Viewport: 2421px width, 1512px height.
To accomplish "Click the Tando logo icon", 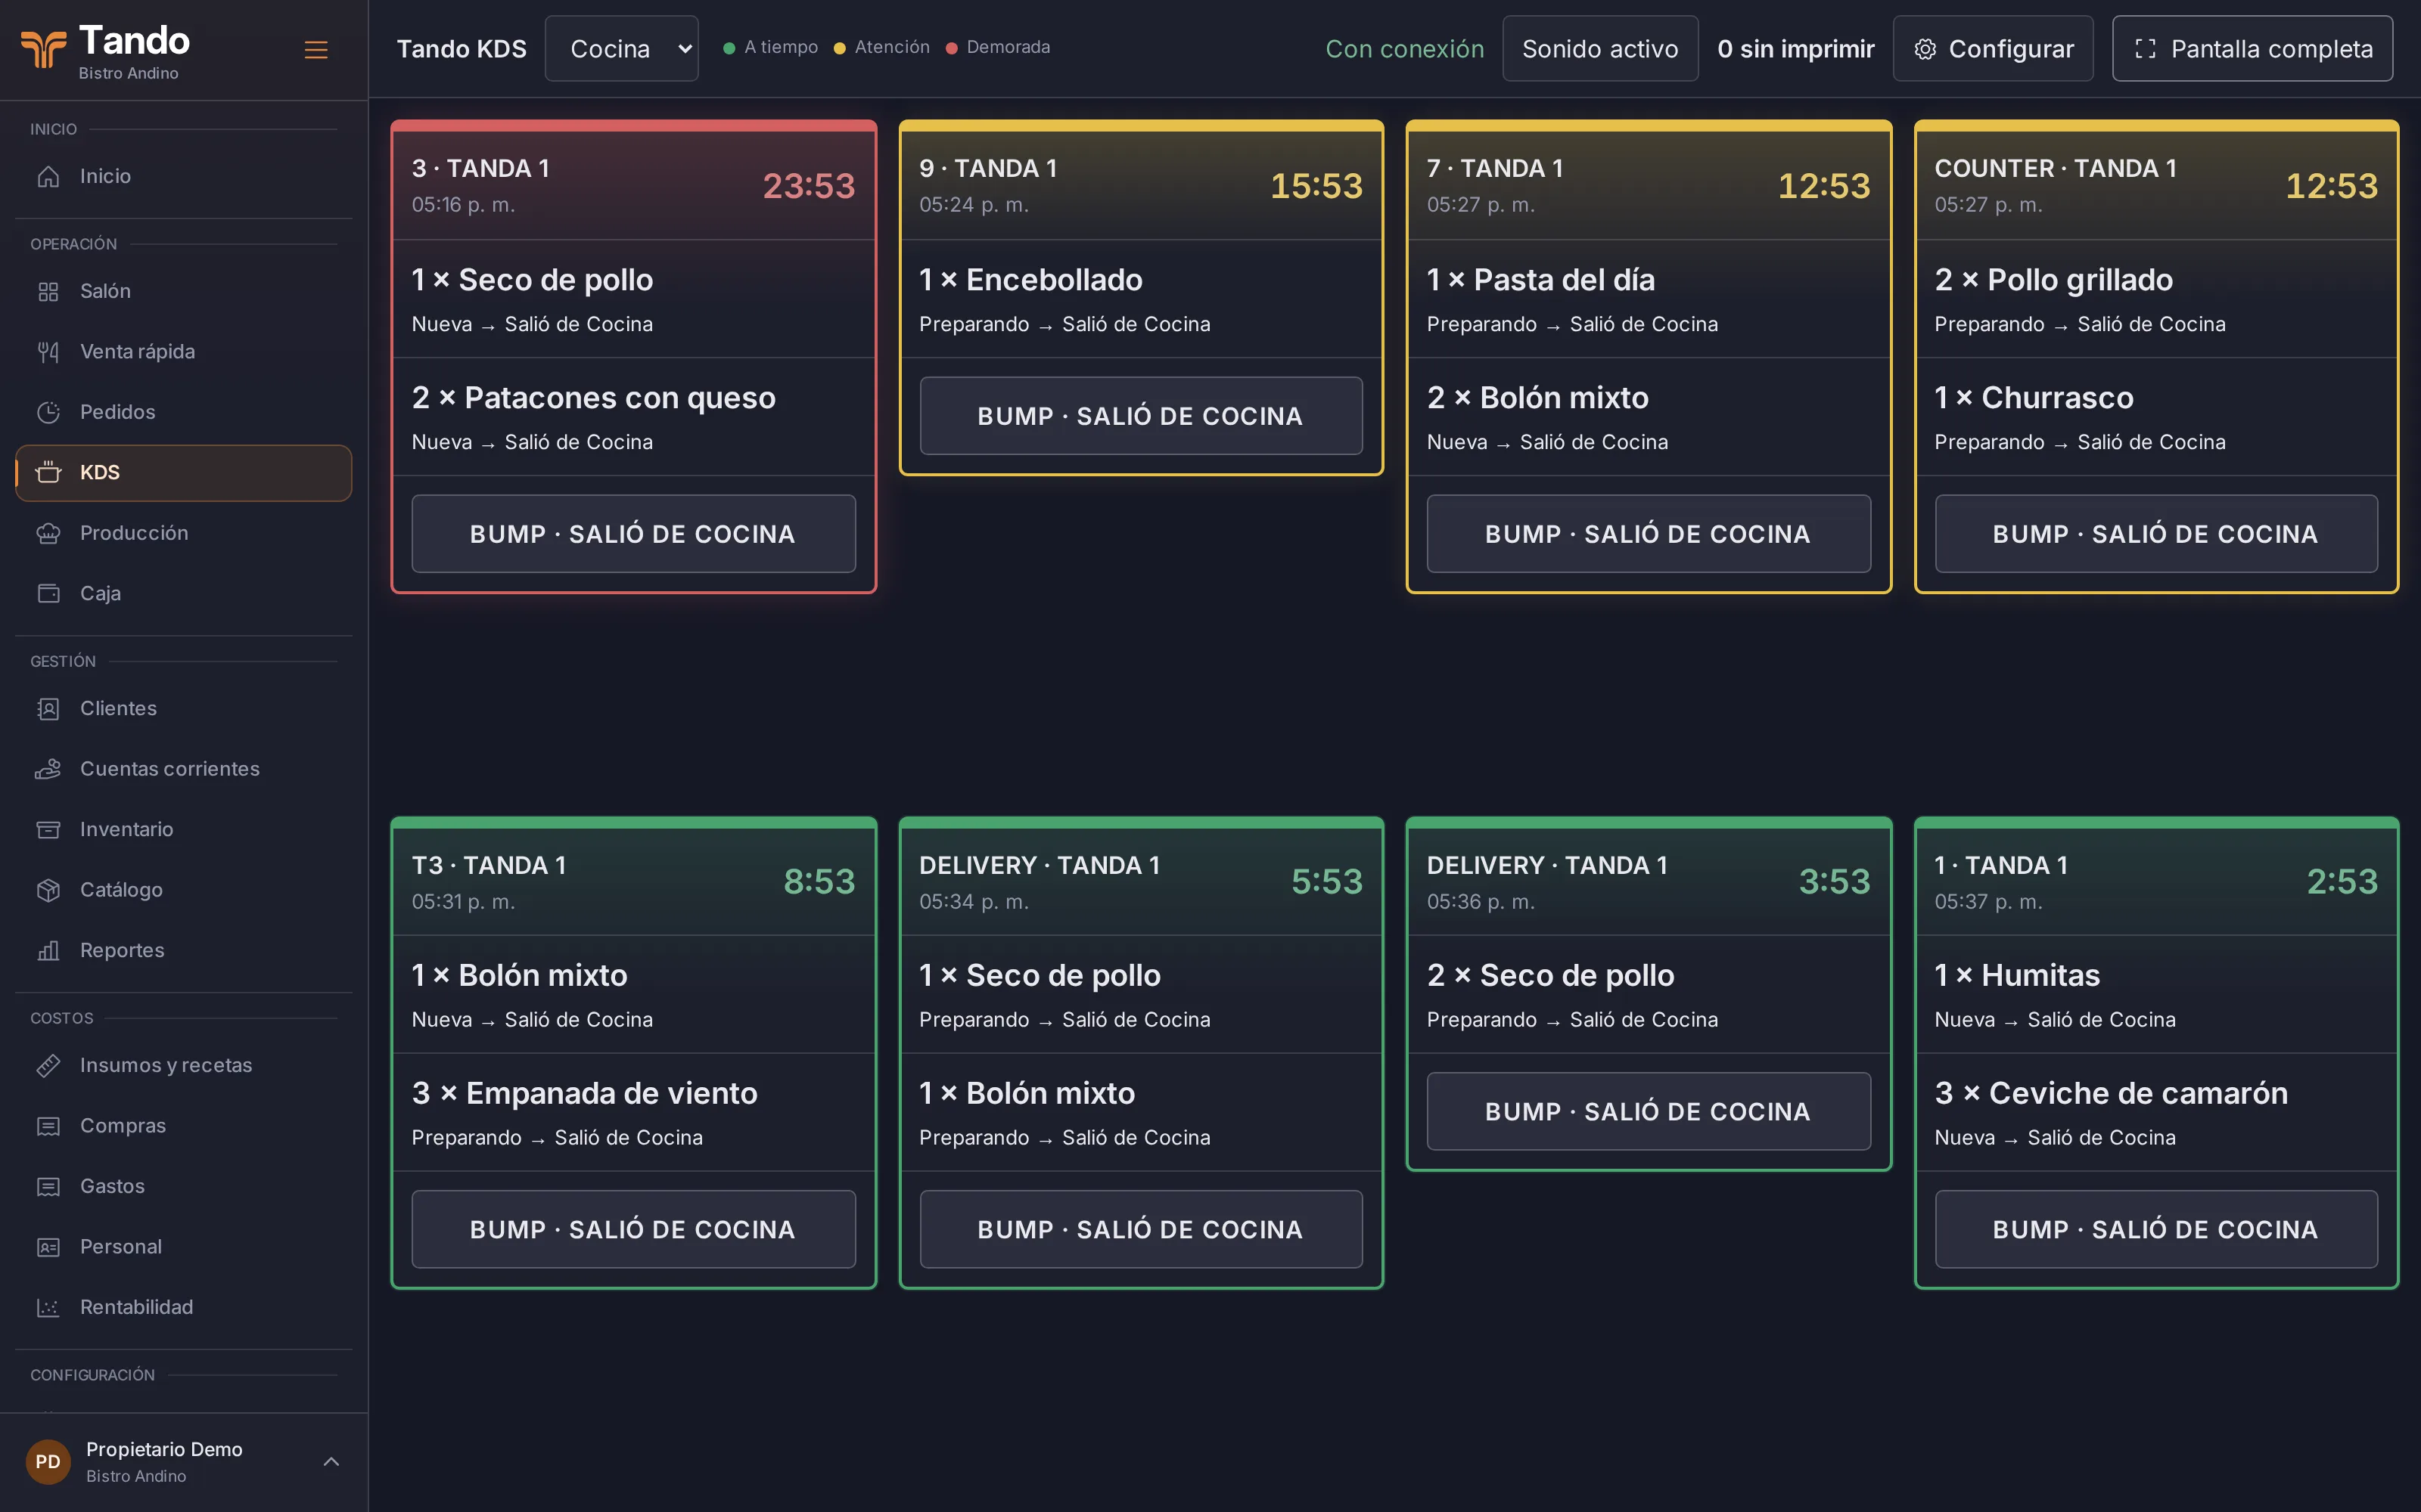I will [43, 49].
